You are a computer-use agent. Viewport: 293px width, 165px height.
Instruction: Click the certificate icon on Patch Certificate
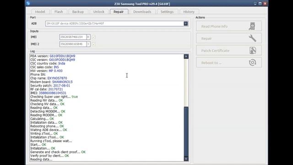(x=253, y=50)
